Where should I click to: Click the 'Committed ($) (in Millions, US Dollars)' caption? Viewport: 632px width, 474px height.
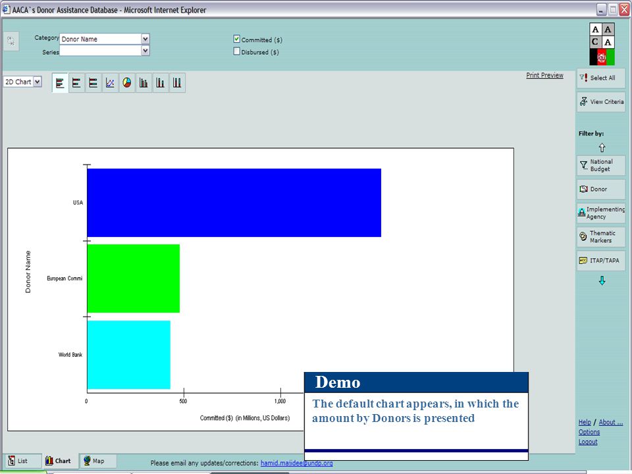pos(245,418)
